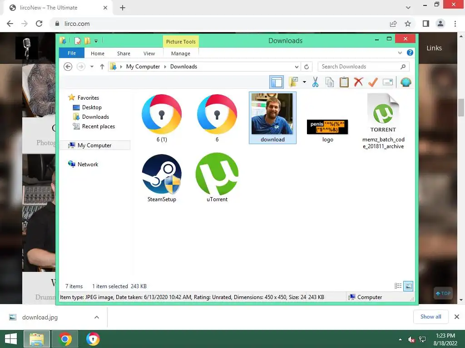Select the SteamSetup installer

[162, 178]
